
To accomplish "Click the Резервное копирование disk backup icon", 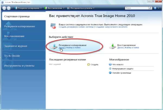I will coord(54,46).
